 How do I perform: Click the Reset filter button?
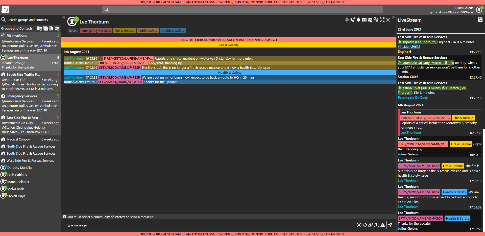(x=73, y=31)
